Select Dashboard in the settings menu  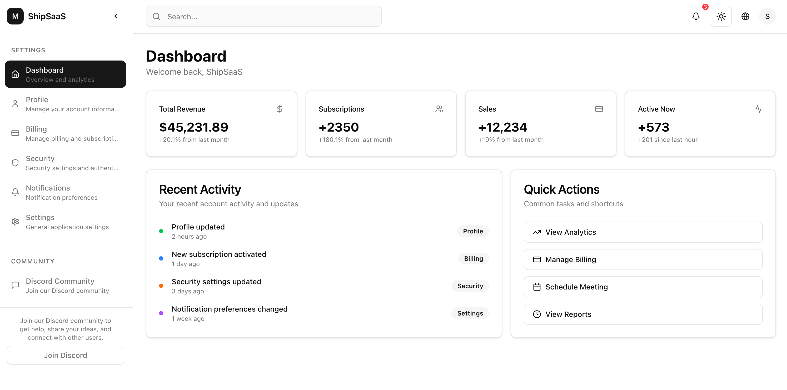click(x=65, y=74)
